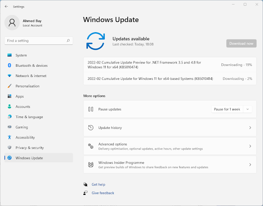This screenshot has width=263, height=206.
Task: Click the Ahmed Bay account name
Action: pyautogui.click(x=32, y=21)
